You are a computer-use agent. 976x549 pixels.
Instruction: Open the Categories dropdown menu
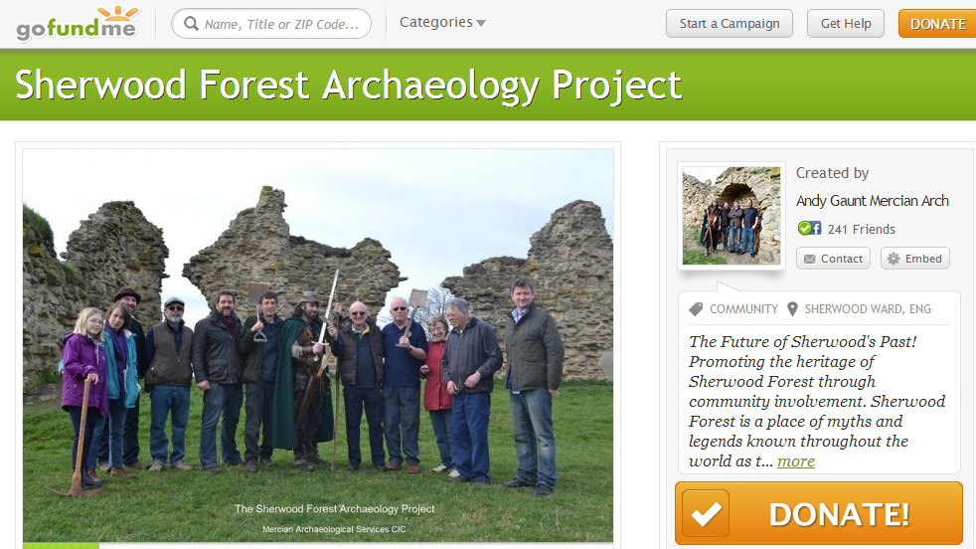(x=442, y=23)
